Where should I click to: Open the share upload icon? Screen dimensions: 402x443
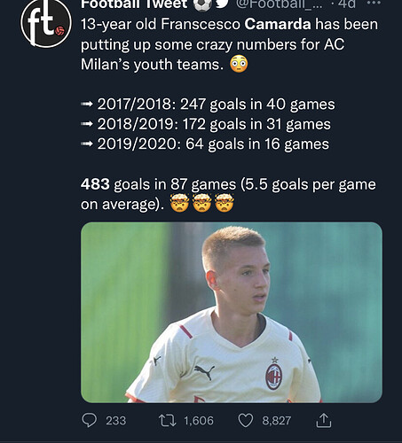[x=324, y=420]
